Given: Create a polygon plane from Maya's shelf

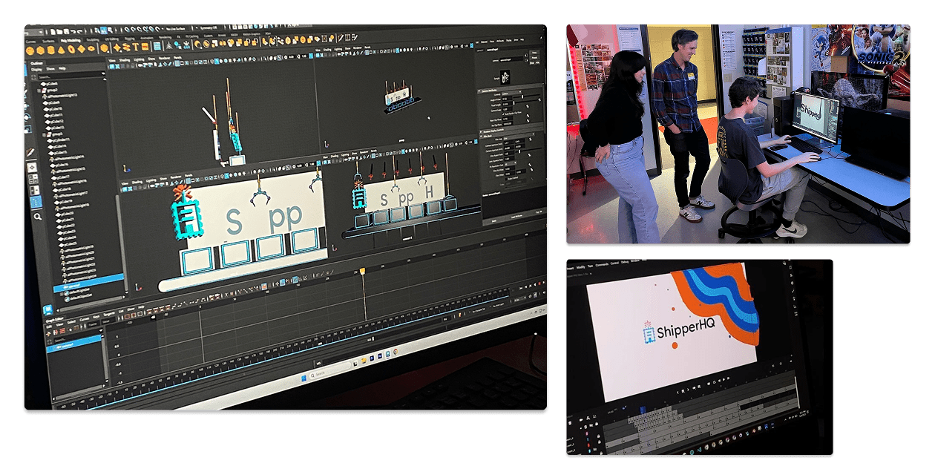Looking at the screenshot, I should coord(82,50).
